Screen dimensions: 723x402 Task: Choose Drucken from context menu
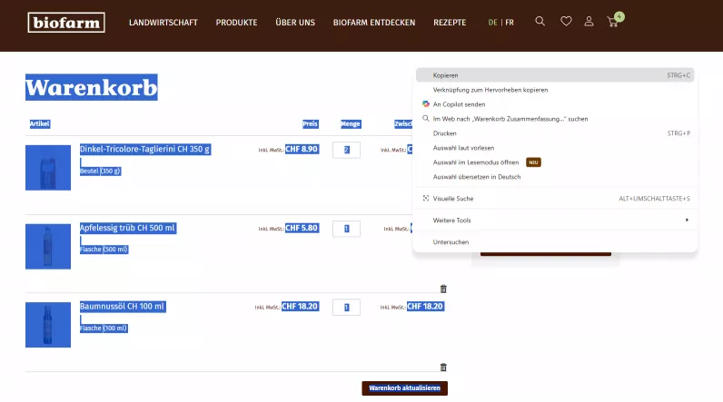pos(555,133)
